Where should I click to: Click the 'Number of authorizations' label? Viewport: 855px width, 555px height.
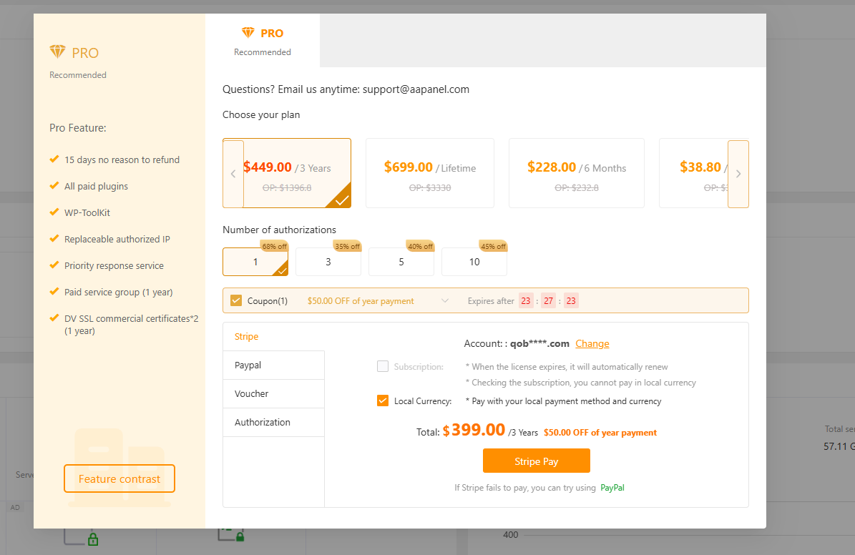pyautogui.click(x=279, y=230)
